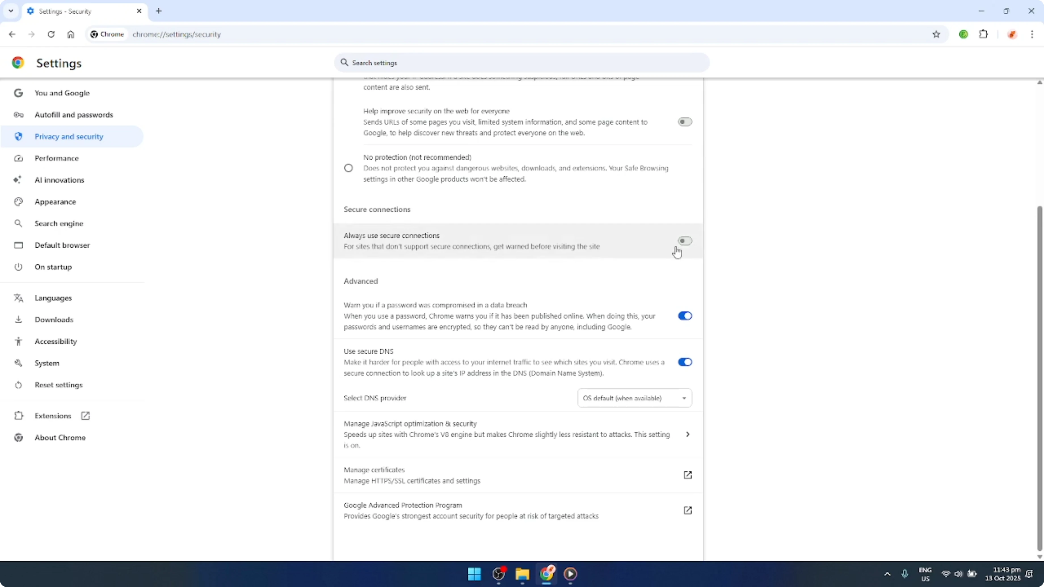Open the Privacy and security section
This screenshot has height=587, width=1044.
(69, 136)
